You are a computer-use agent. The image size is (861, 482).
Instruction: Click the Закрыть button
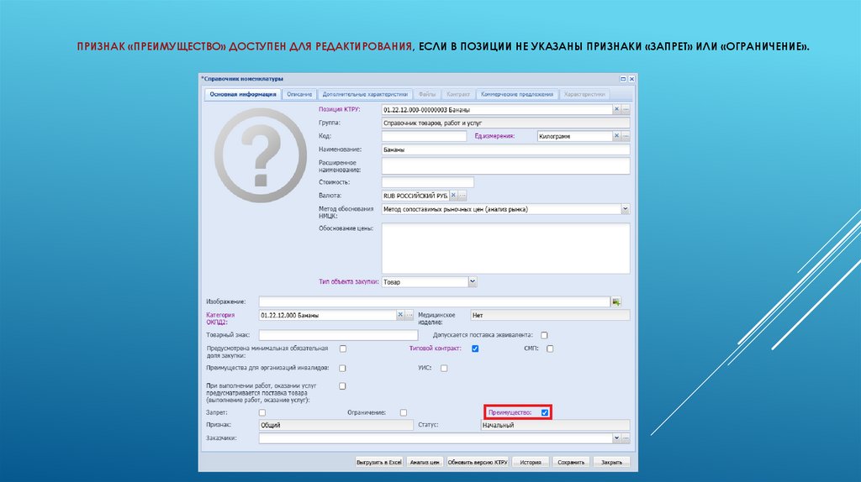tap(612, 462)
